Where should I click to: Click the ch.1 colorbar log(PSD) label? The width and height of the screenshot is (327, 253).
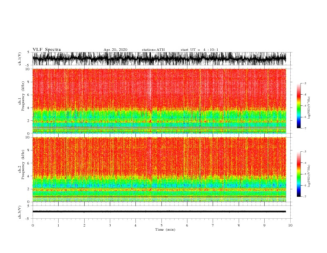(309, 108)
